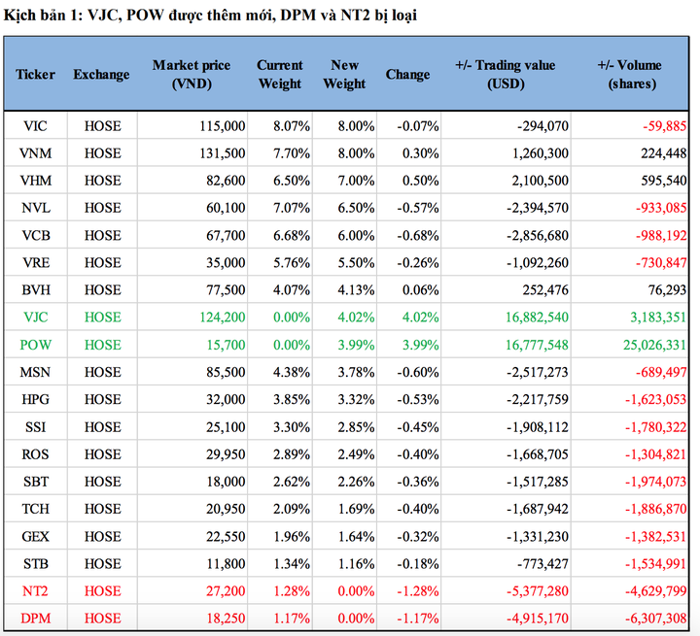Click the Change column header
This screenshot has width=700, height=636.
pos(407,75)
